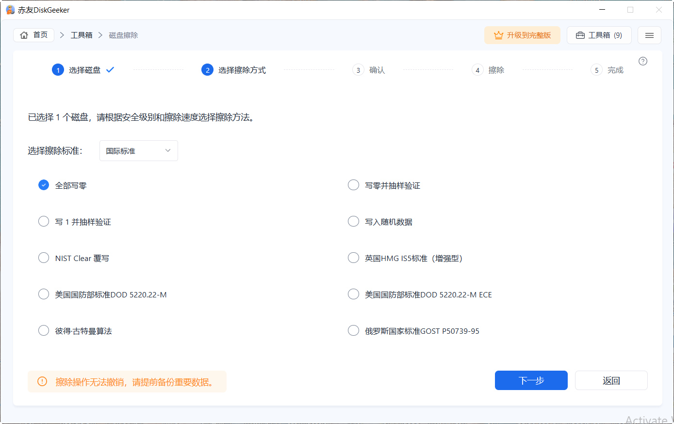The width and height of the screenshot is (674, 424).
Task: Click step 2 circle 选择擦除方式
Action: point(207,70)
